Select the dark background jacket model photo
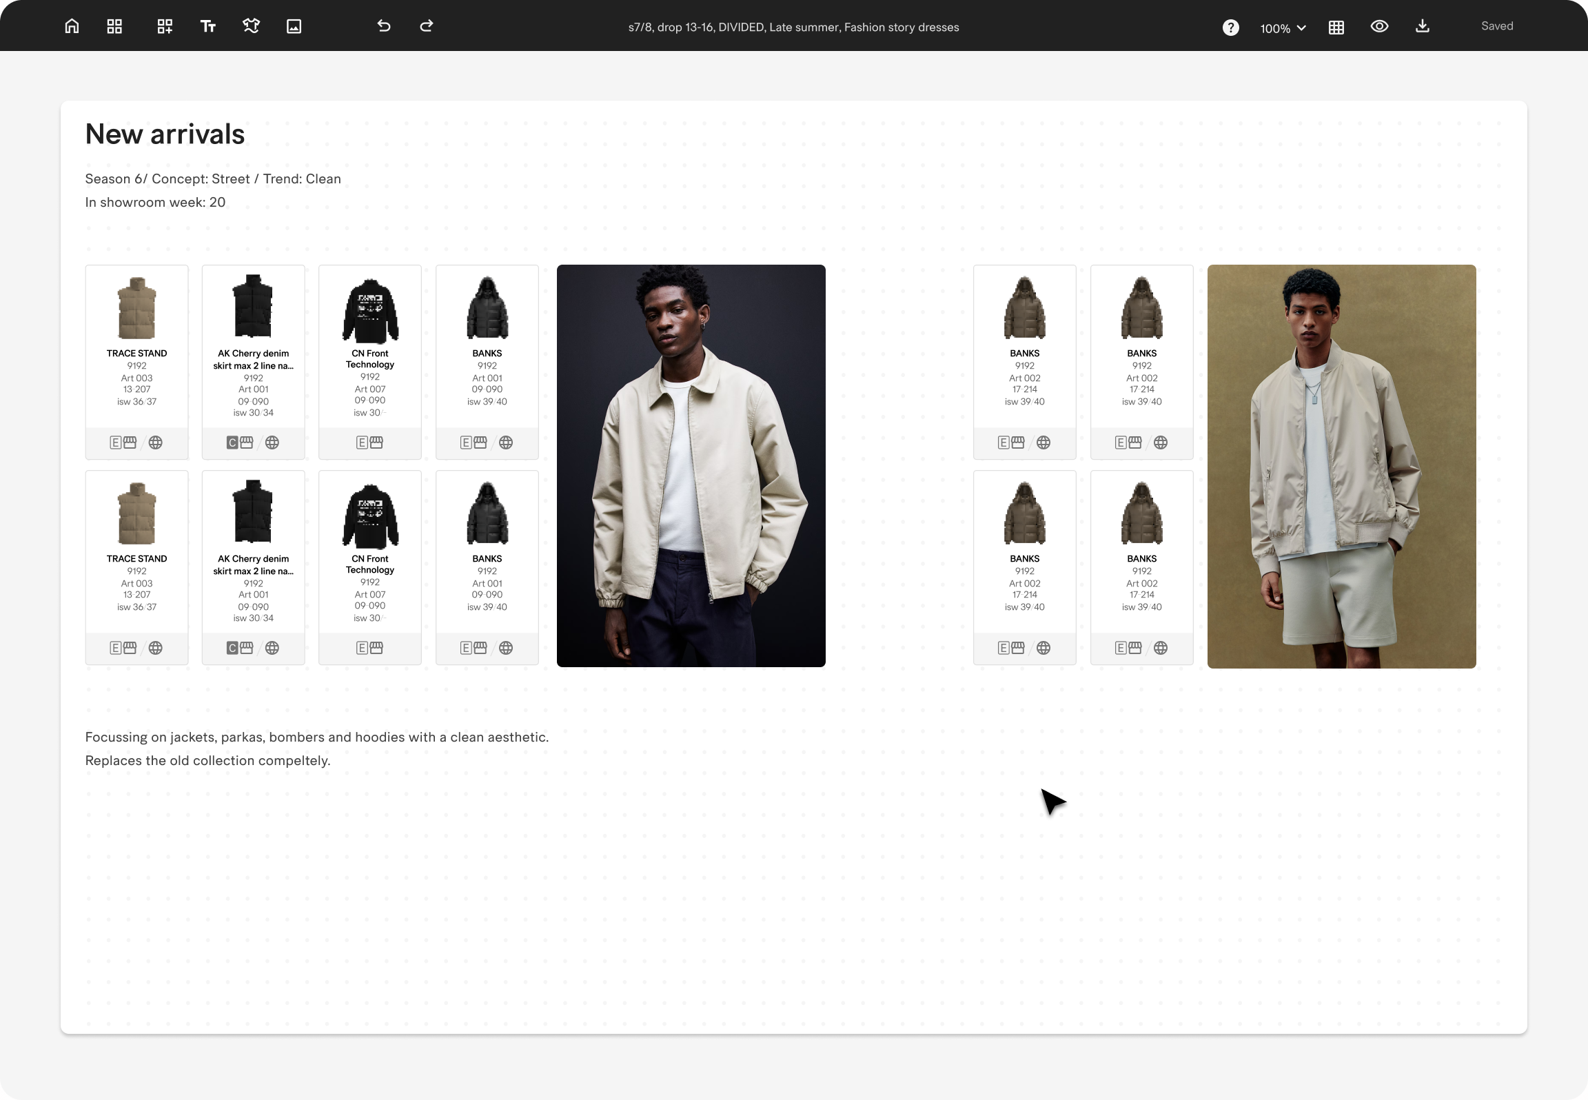This screenshot has width=1588, height=1100. coord(691,465)
